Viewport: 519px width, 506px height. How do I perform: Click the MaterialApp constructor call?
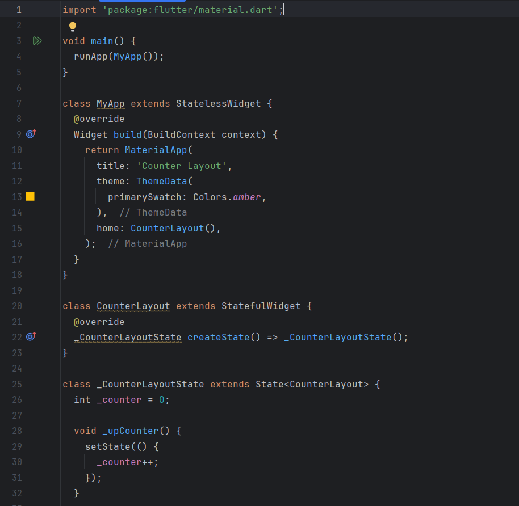(156, 150)
